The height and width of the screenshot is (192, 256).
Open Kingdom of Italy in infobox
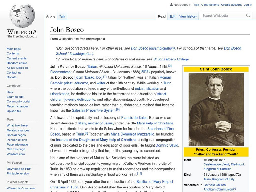(x=223, y=179)
